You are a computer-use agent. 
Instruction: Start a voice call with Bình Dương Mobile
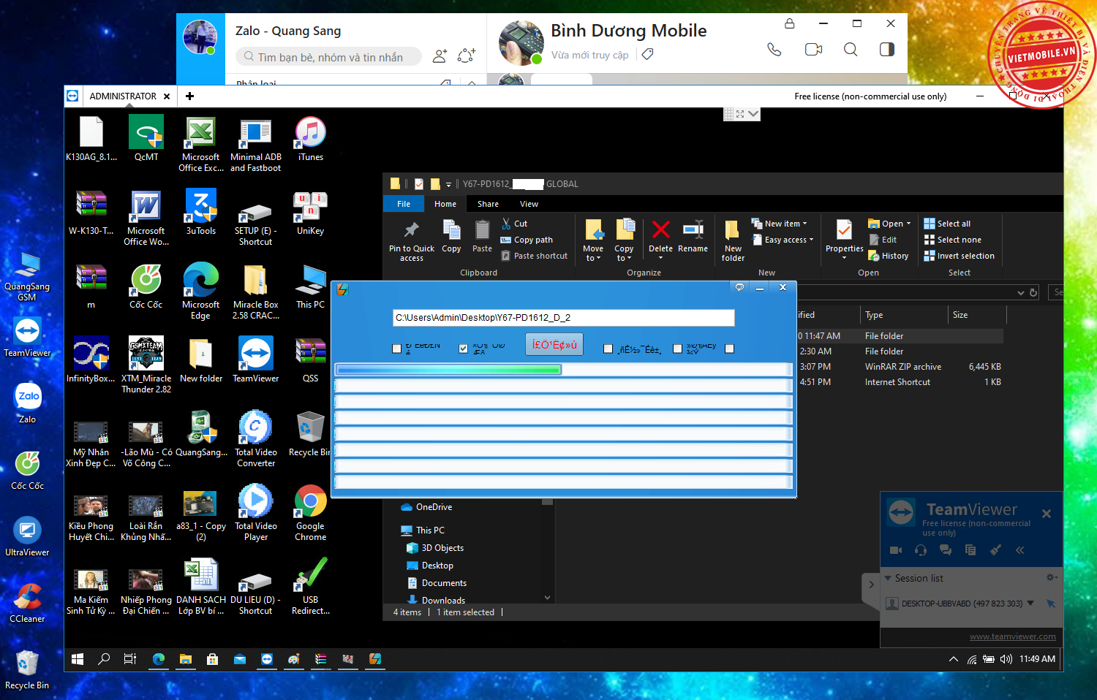pos(774,50)
